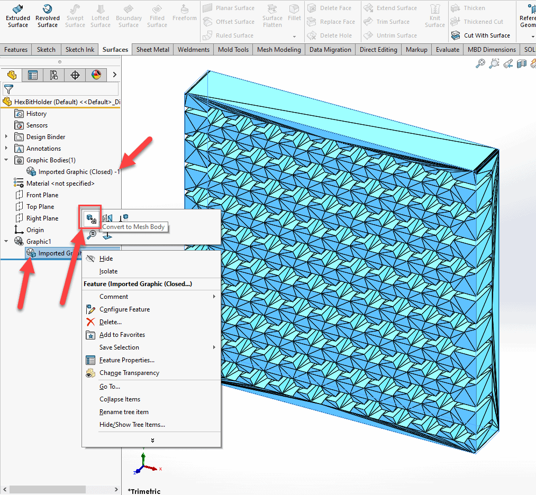
Task: Choose Hide/Show Tree Items... entry
Action: [151, 425]
